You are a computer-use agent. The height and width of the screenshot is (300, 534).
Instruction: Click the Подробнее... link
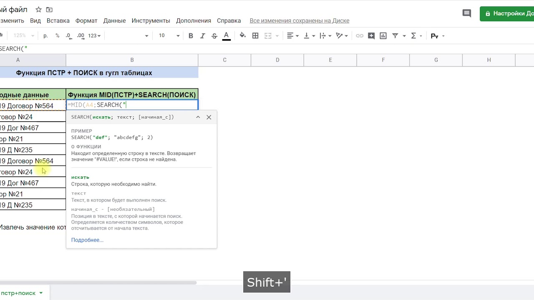(87, 240)
